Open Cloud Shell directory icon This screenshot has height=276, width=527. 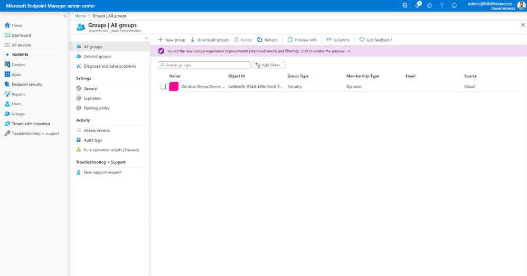[405, 6]
